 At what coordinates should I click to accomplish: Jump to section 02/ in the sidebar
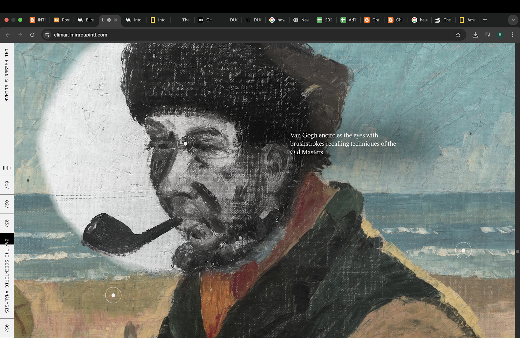coord(7,204)
